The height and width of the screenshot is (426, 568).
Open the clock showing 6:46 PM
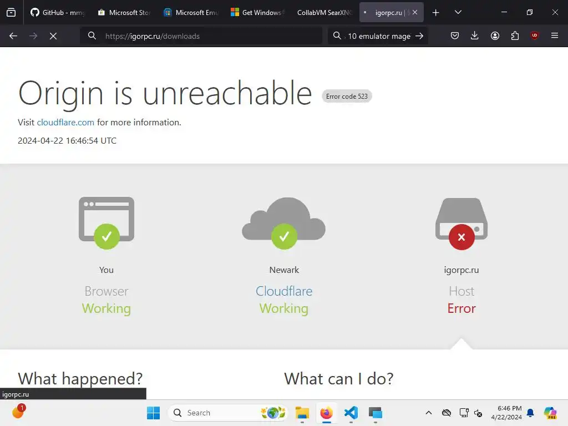[x=506, y=413]
